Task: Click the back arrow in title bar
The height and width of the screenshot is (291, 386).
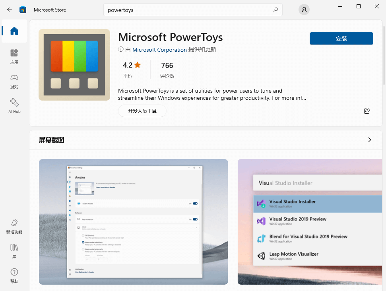Action: 10,10
